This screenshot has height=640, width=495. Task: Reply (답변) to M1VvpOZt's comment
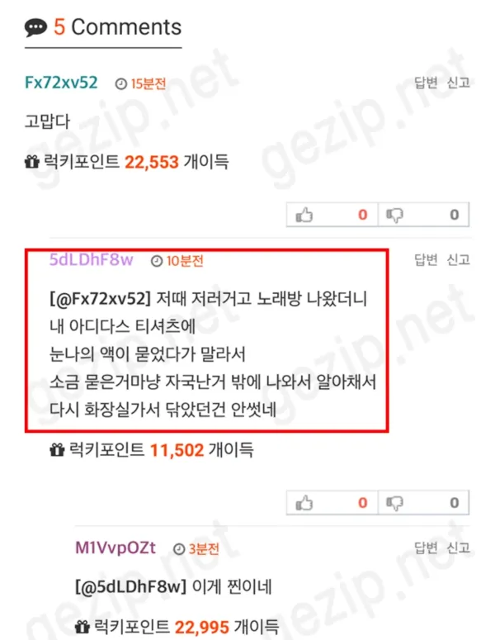tap(426, 548)
